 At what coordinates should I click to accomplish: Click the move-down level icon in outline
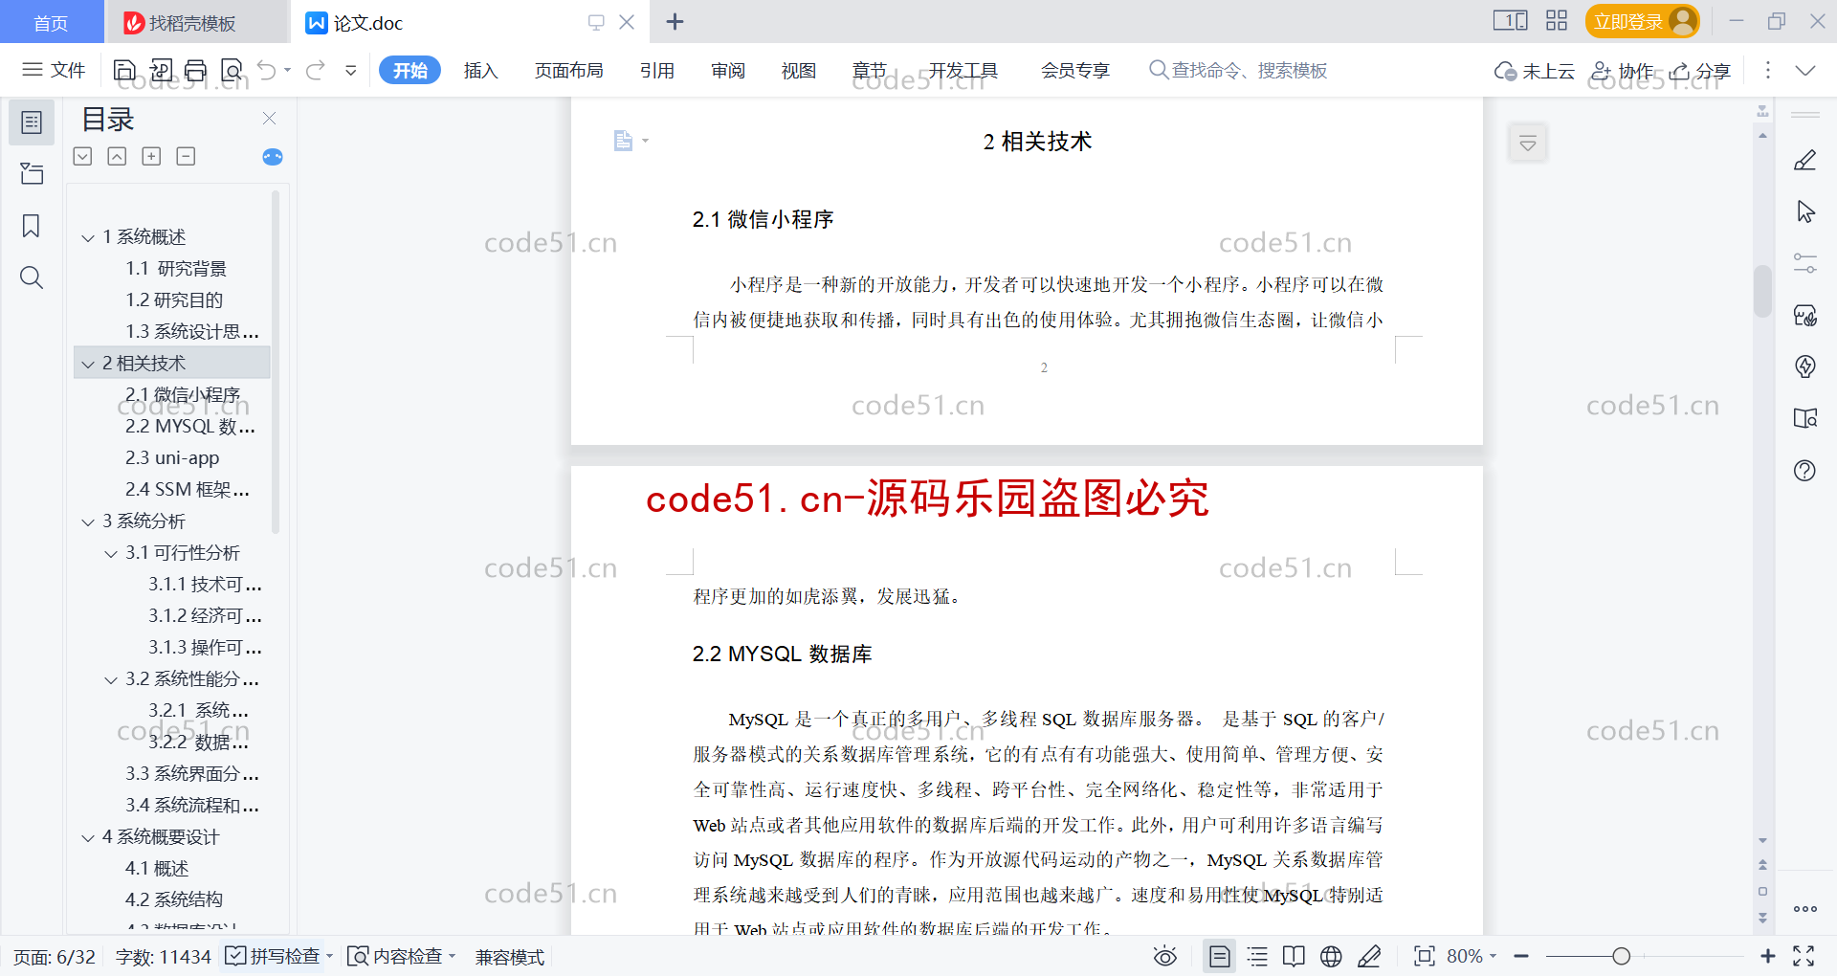tap(82, 156)
